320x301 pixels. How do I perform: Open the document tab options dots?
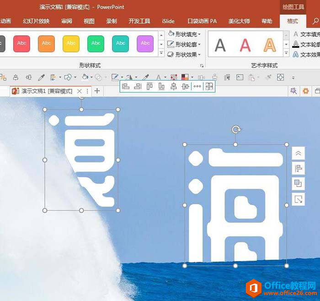[x=87, y=91]
